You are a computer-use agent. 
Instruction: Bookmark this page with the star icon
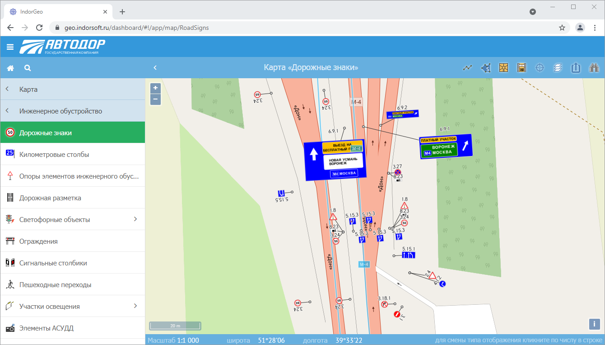pos(562,28)
